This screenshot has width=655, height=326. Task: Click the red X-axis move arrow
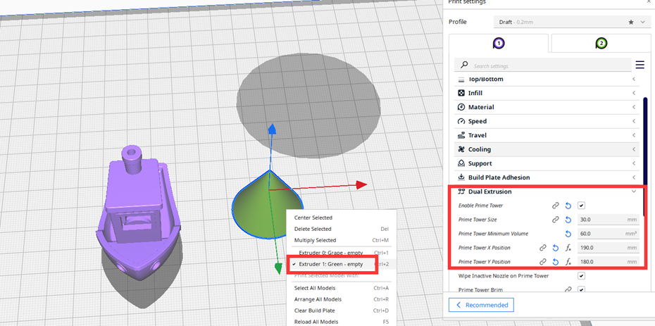[x=361, y=185]
